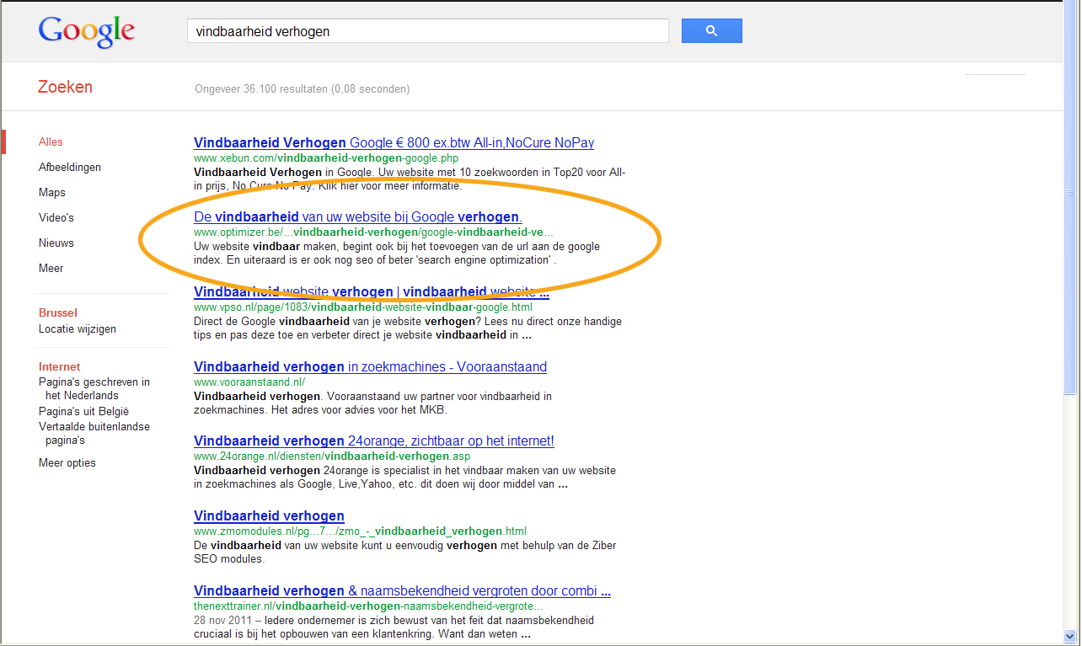This screenshot has height=646, width=1082.
Task: Select Vertaalde buitenlandse pagina's filter
Action: pos(94,433)
